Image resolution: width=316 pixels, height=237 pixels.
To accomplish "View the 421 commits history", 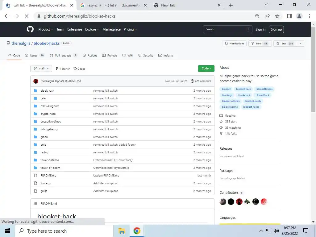I will point(201,81).
